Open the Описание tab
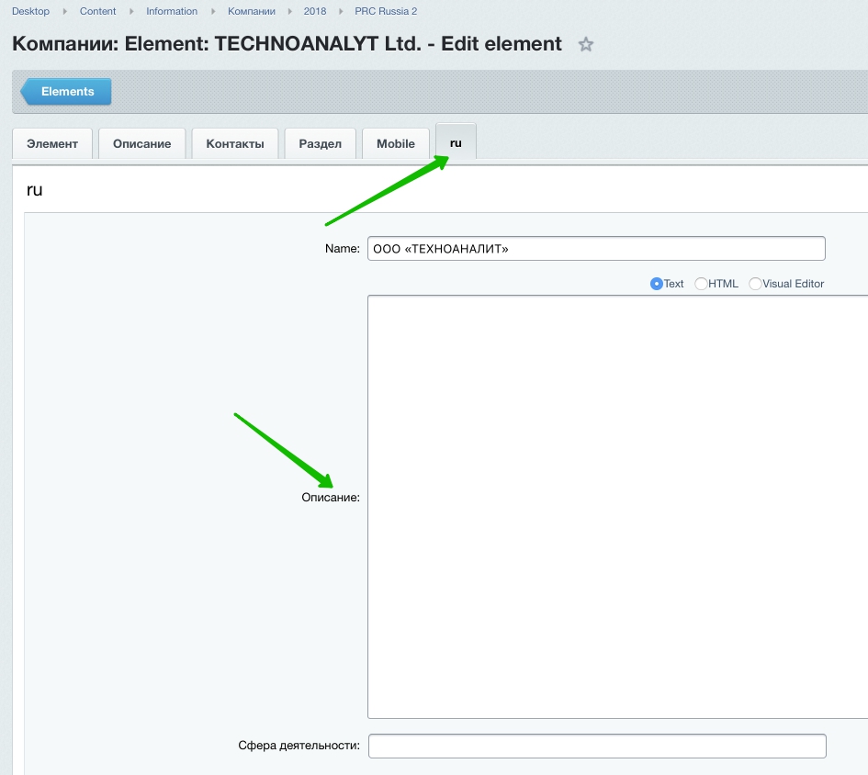 pos(141,144)
